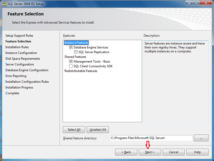Open the Help button
214x161 pixels.
pyautogui.click(x=197, y=152)
